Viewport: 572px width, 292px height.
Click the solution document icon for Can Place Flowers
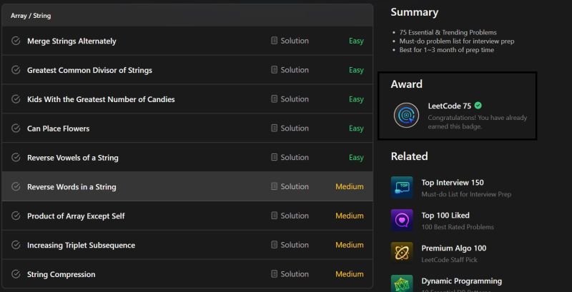point(274,129)
